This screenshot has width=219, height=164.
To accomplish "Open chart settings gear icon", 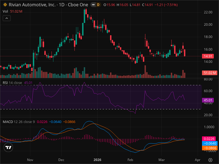I will 210,160.
